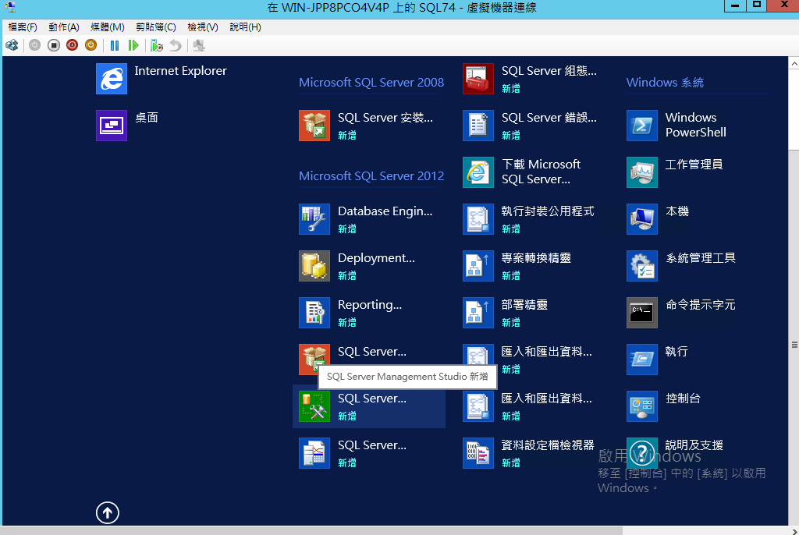Open 本機 This PC tile
The height and width of the screenshot is (535, 799).
coord(658,219)
